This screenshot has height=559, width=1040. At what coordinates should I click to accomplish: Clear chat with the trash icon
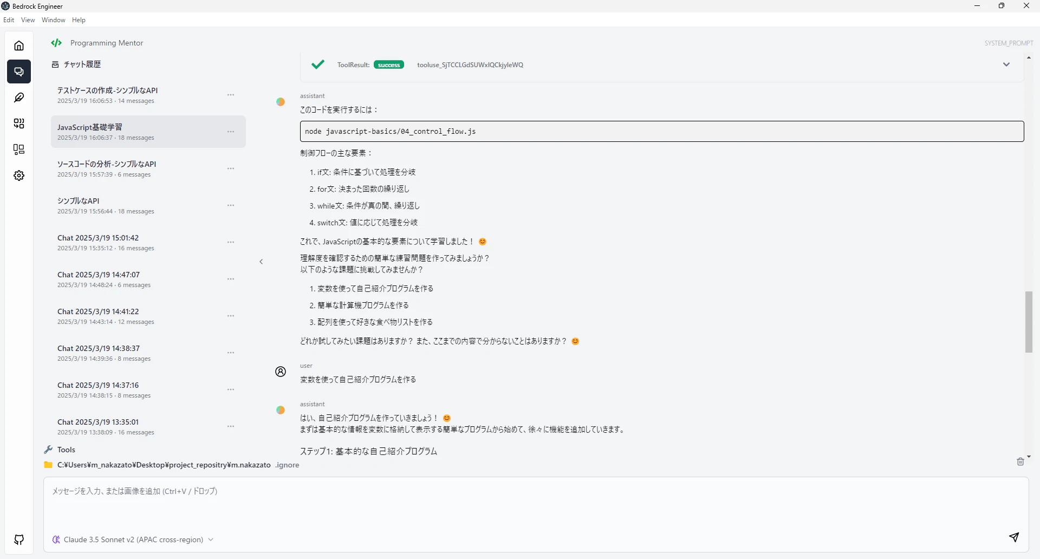click(x=1020, y=461)
